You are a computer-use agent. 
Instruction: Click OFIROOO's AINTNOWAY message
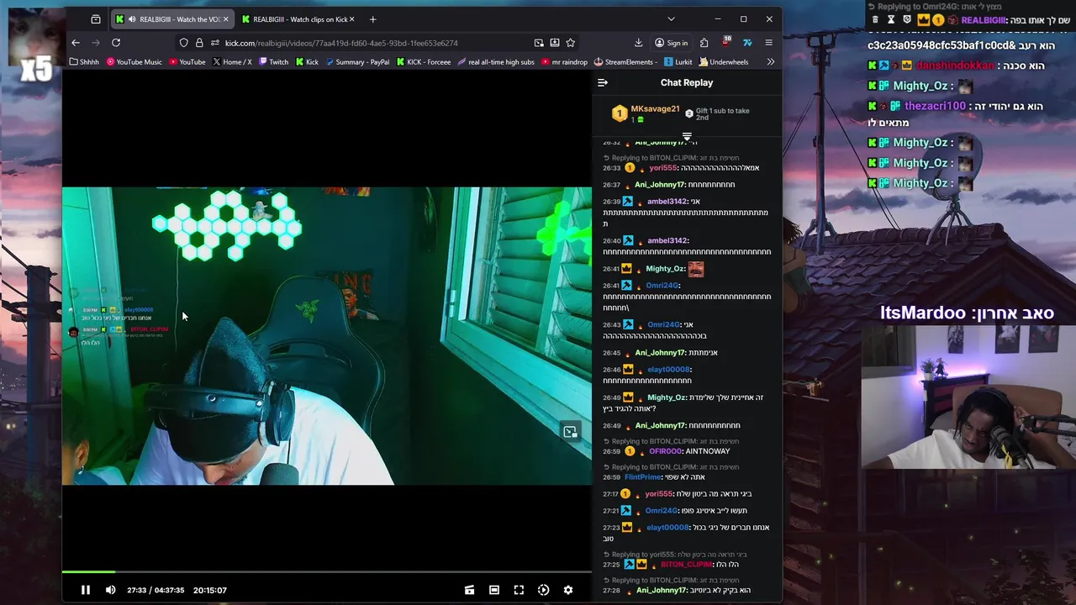pyautogui.click(x=707, y=451)
